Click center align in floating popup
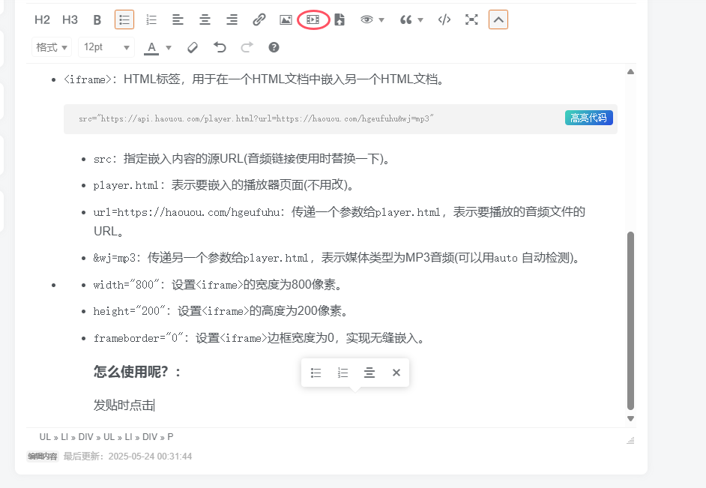This screenshot has height=488, width=706. pos(369,373)
